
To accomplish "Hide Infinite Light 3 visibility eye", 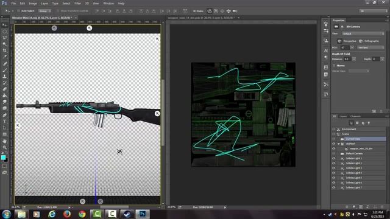I will 333,168.
